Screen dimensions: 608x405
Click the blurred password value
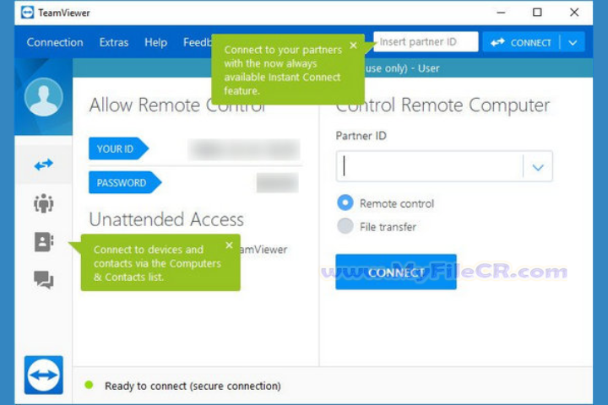click(x=277, y=182)
